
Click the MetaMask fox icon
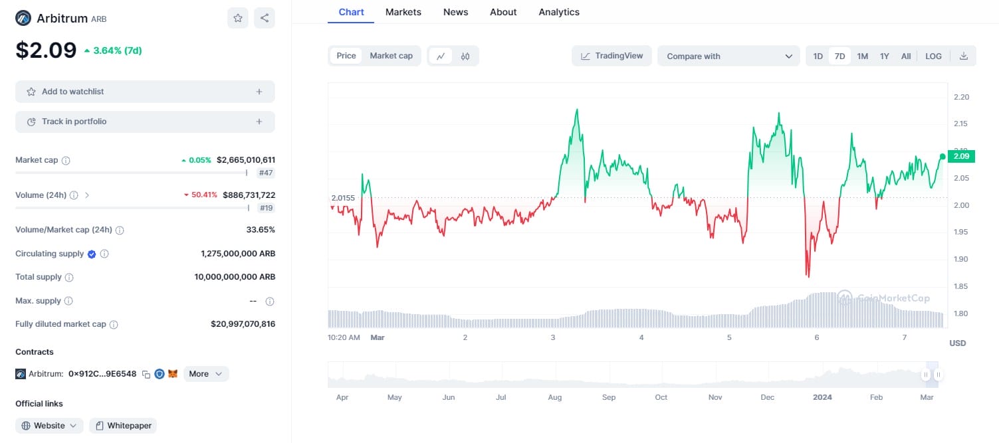(x=173, y=374)
